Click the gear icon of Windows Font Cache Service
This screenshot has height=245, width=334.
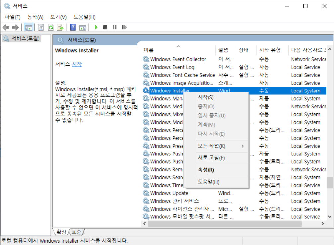tap(146, 75)
